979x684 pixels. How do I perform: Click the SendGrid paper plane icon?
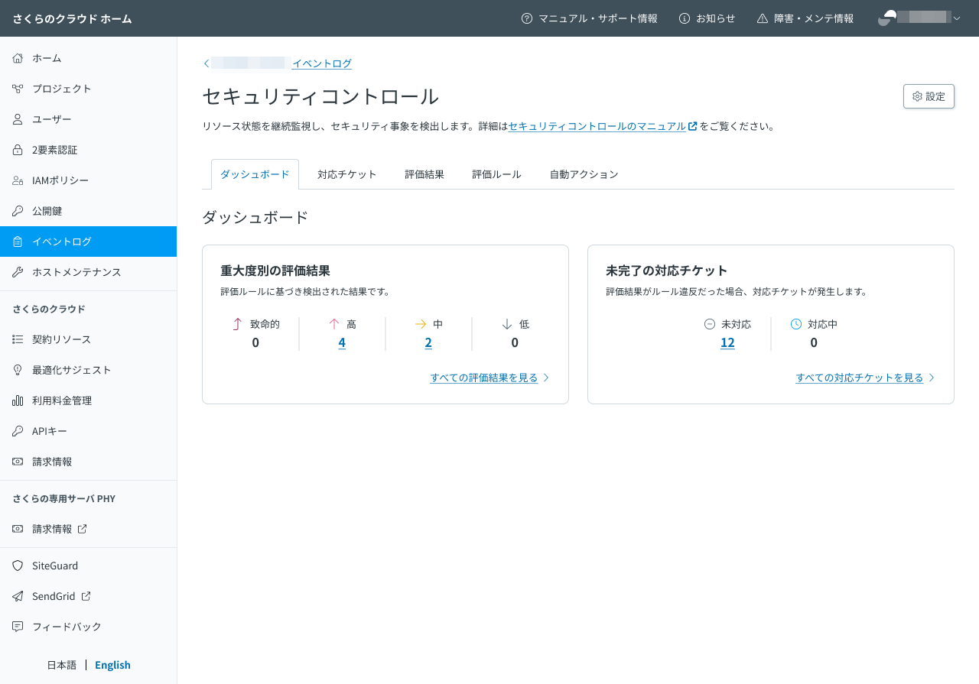18,596
